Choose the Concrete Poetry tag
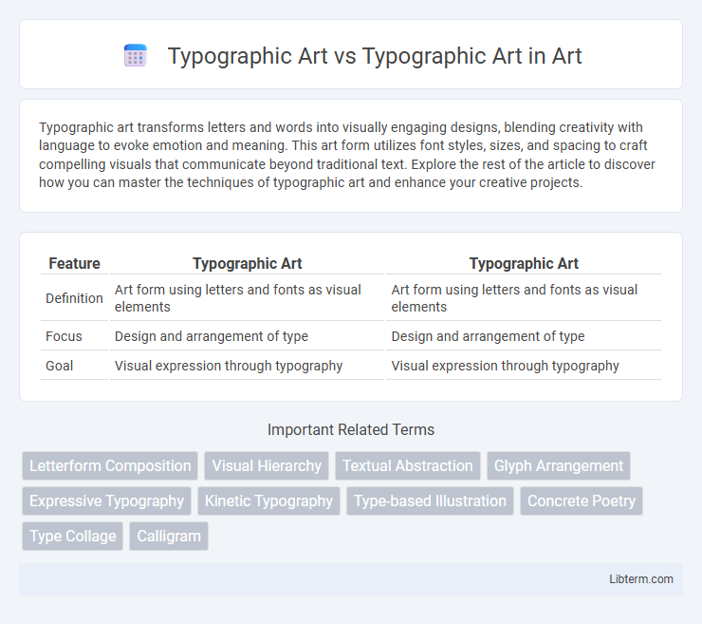 (582, 501)
